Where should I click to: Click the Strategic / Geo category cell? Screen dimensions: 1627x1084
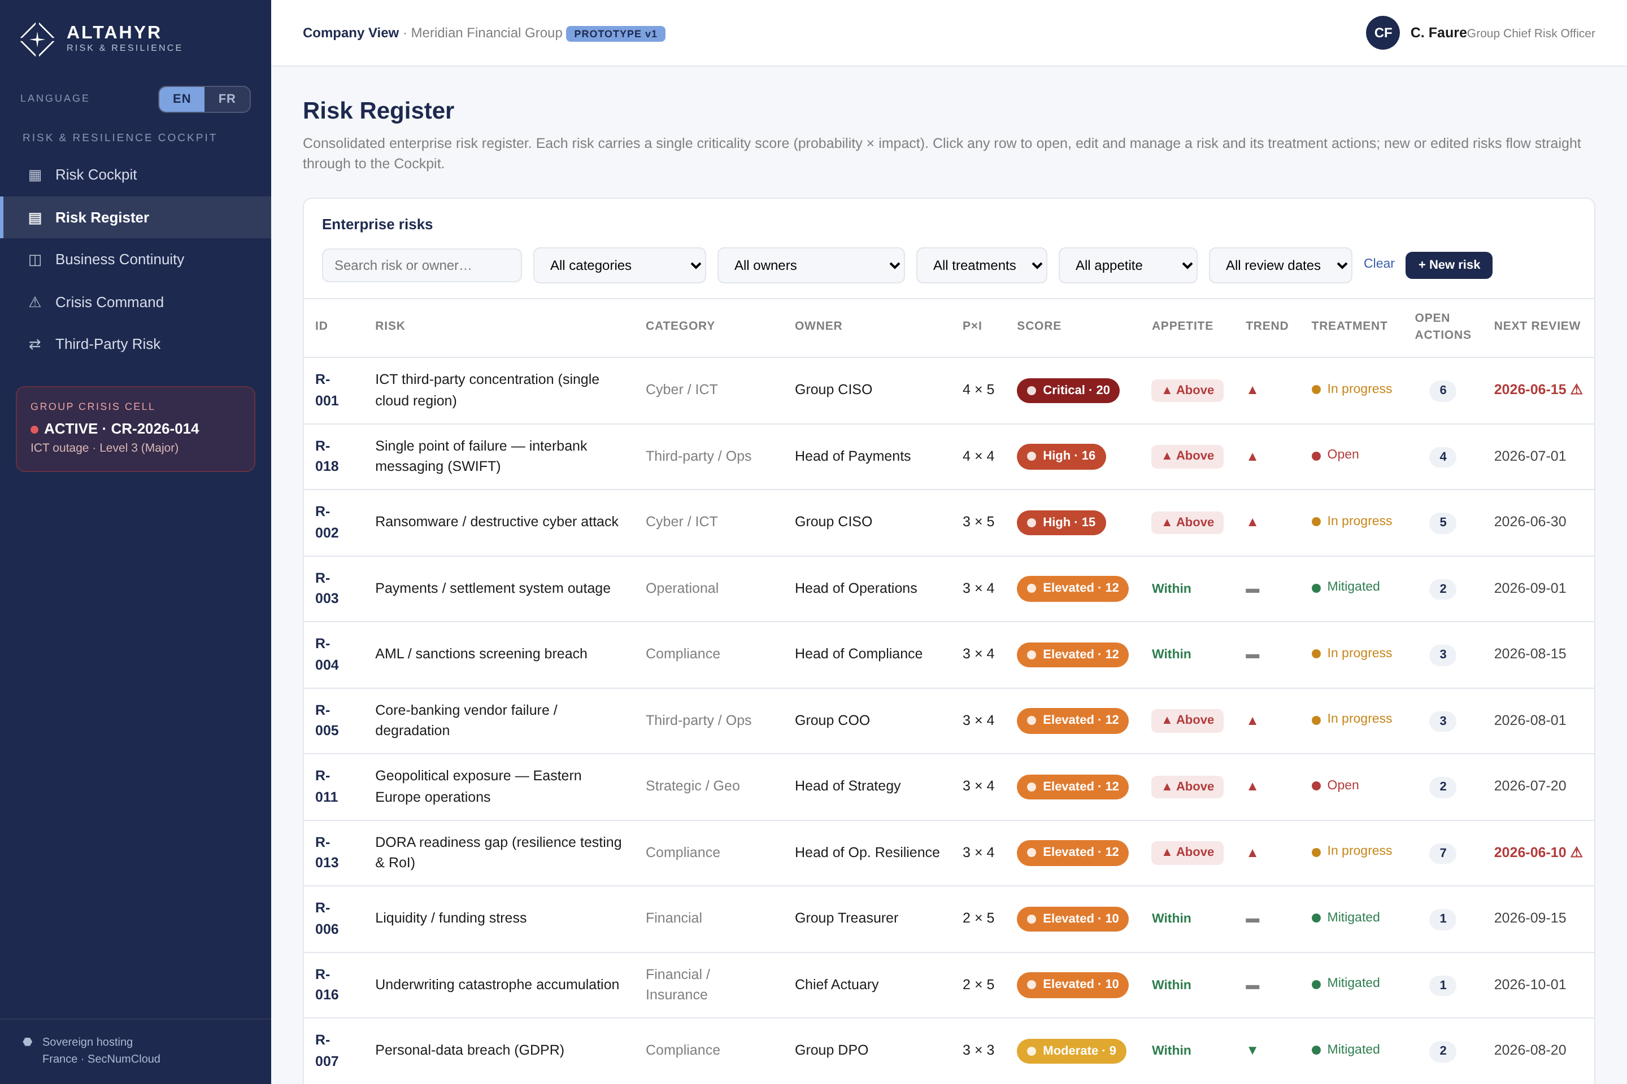point(693,786)
